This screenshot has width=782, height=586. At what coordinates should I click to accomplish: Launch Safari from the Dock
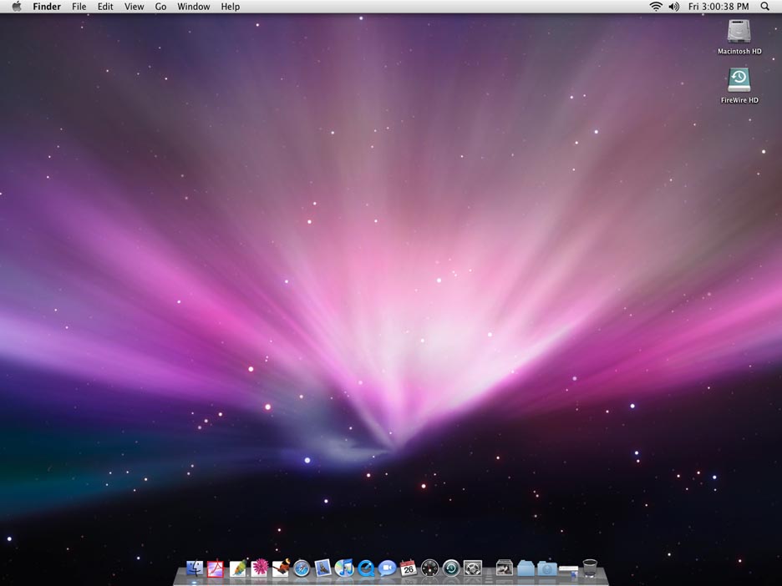pyautogui.click(x=302, y=568)
